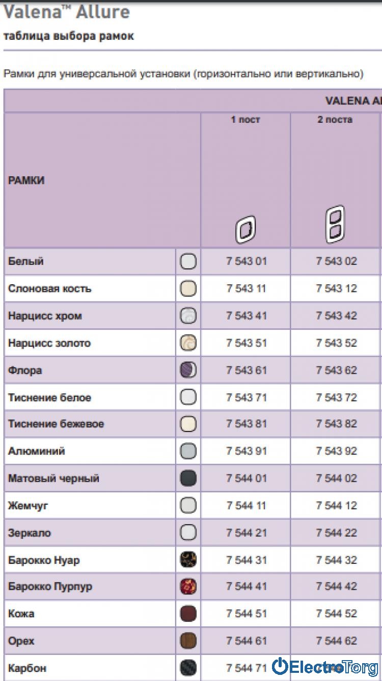The height and width of the screenshot is (681, 382).
Task: Click the Нарцисс золото swatch
Action: coord(188,343)
